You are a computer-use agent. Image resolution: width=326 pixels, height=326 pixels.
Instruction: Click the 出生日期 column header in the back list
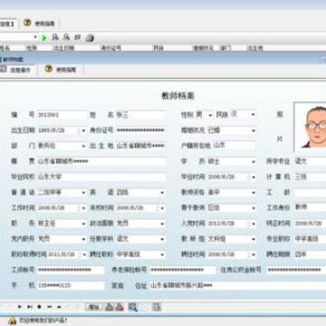coord(63,48)
